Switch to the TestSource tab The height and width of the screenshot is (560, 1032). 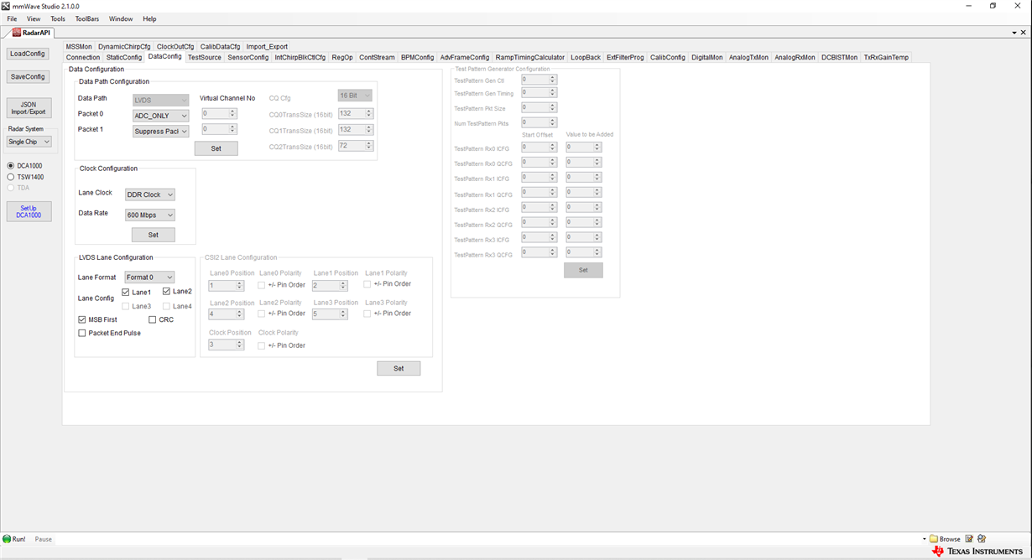[x=205, y=58]
